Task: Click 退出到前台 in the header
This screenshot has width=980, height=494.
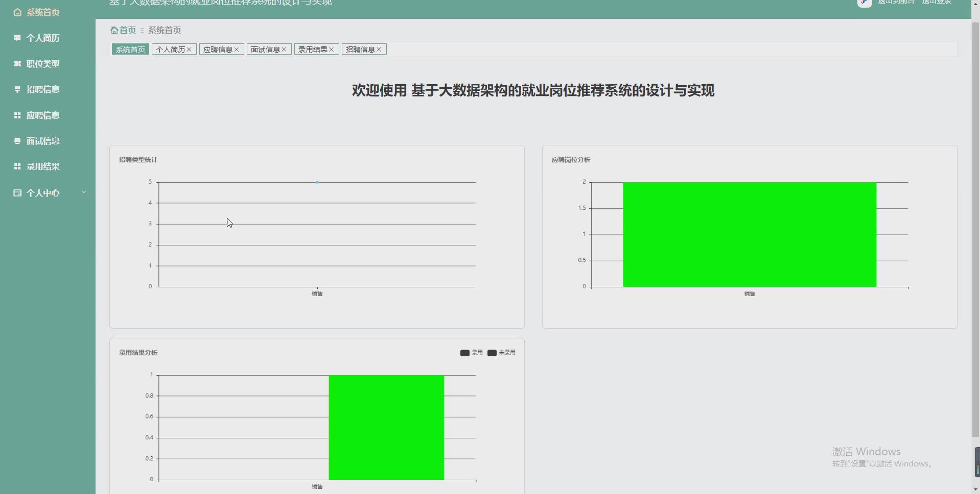Action: click(x=896, y=2)
